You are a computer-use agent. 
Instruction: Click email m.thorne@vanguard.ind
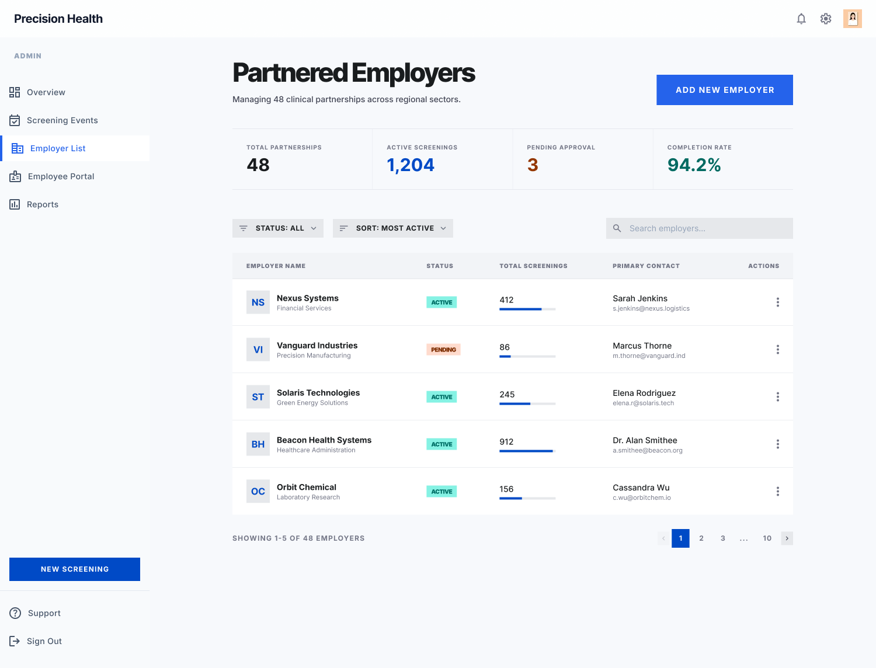pos(649,356)
